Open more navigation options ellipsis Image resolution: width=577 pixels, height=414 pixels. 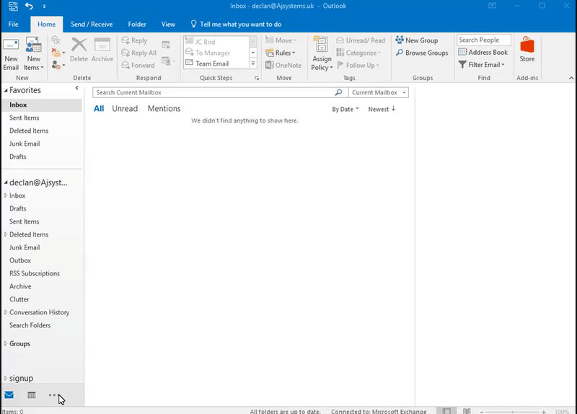pos(52,395)
